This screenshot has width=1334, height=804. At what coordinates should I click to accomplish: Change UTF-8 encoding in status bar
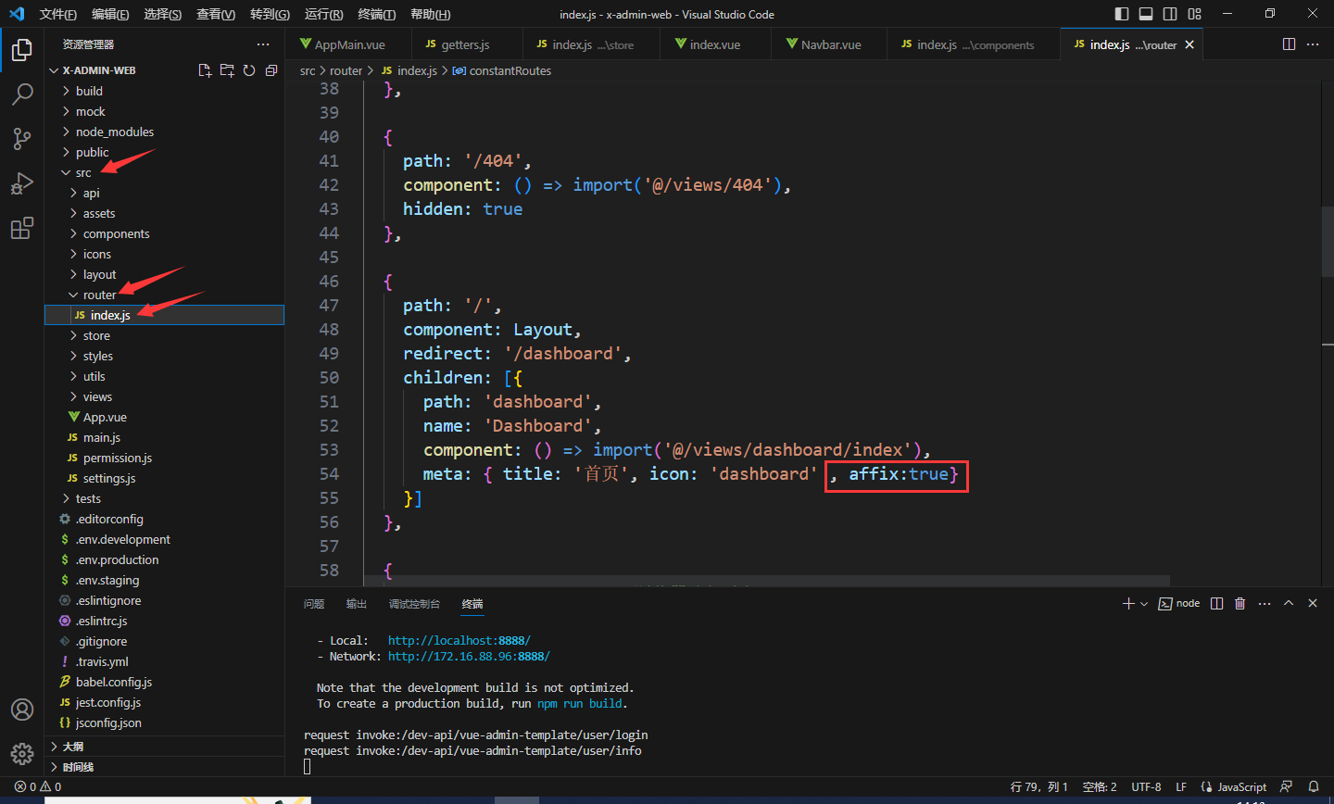pos(1146,786)
